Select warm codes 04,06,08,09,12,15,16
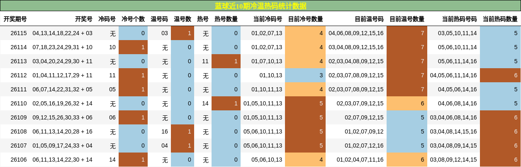Image resolution: width=521 pixels, height=167 pixels. 356,33
